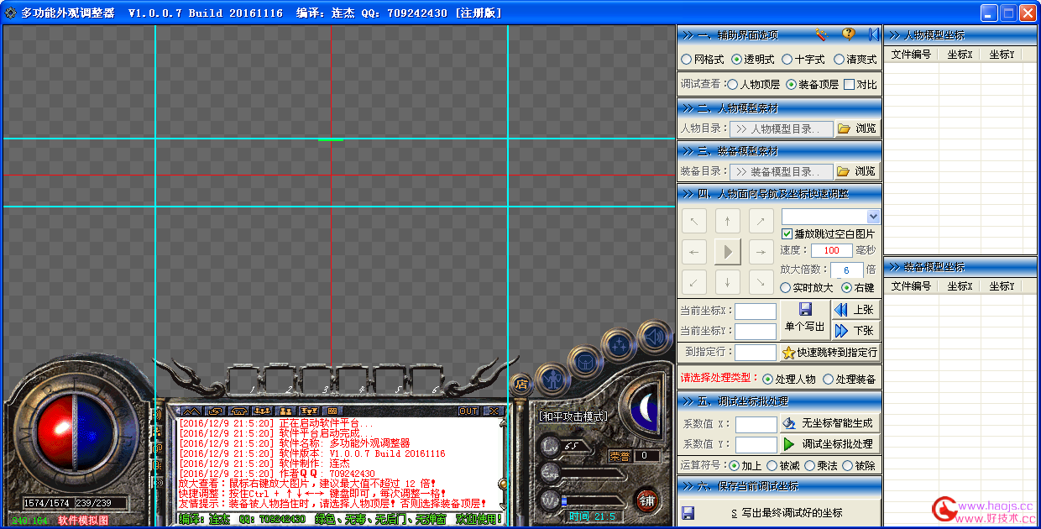Click the right direction arrow
The image size is (1041, 529).
click(761, 251)
